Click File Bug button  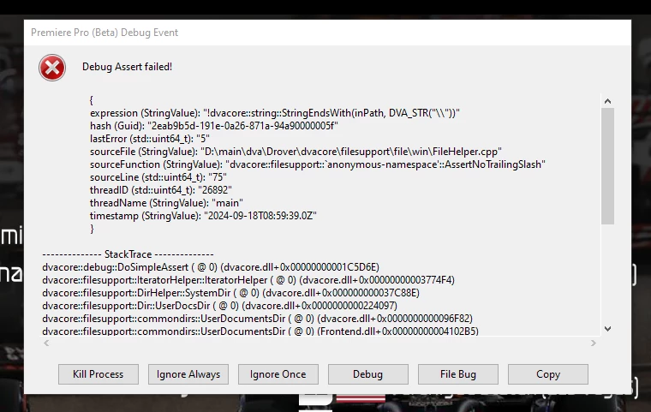tap(458, 374)
